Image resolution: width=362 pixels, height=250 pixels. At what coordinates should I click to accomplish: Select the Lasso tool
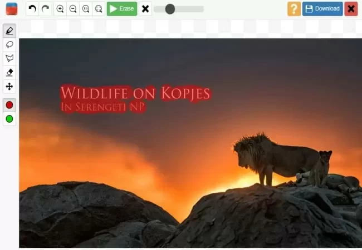tap(9, 44)
